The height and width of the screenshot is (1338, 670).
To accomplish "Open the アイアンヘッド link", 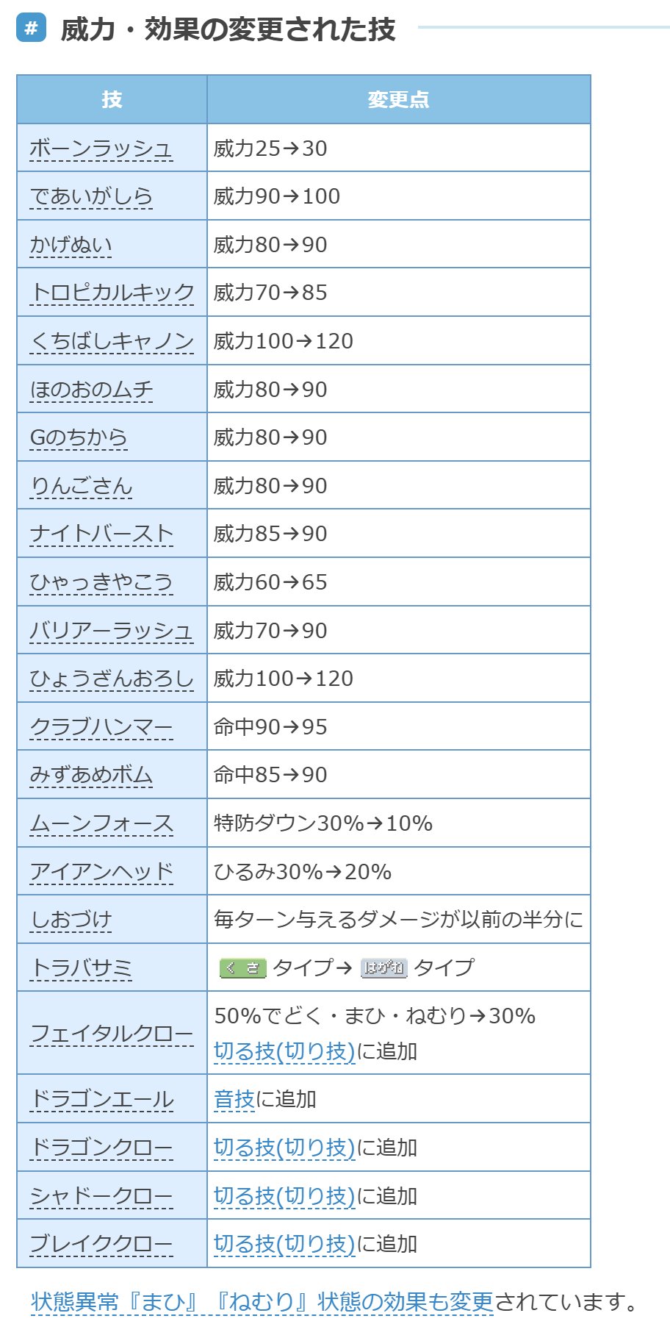I will pos(101,872).
